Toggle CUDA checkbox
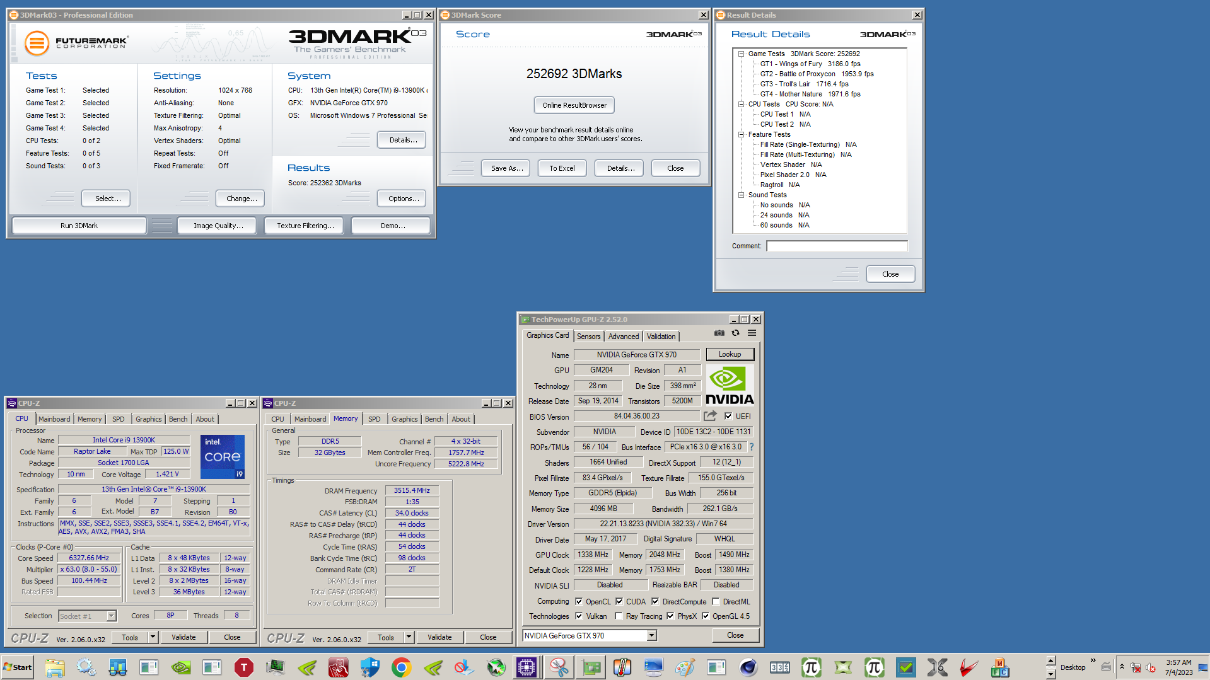 tap(619, 601)
